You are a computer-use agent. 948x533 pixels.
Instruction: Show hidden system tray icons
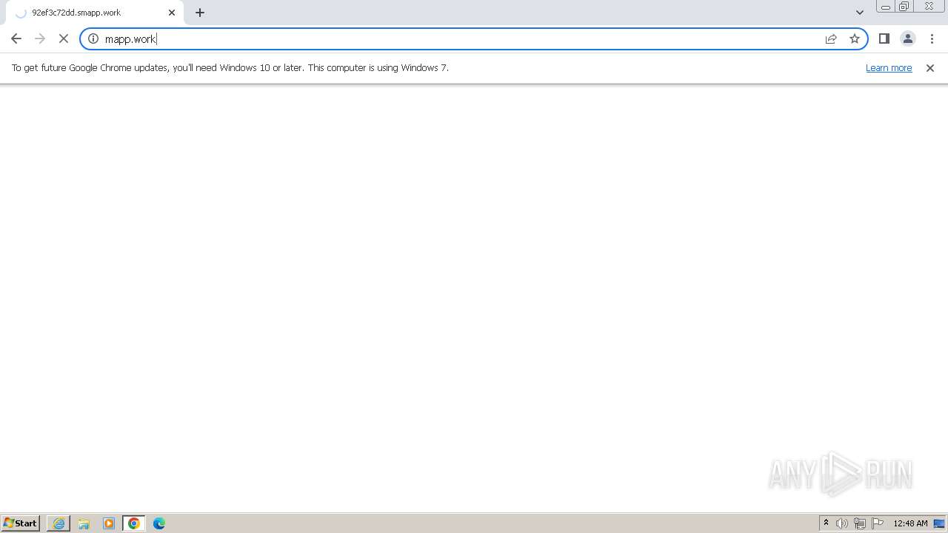point(826,523)
